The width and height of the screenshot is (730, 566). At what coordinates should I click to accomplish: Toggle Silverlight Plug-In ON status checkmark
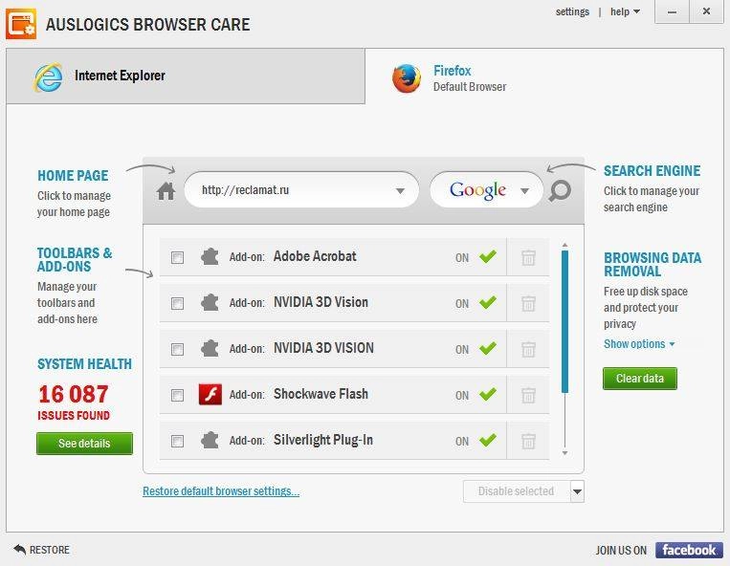point(488,440)
